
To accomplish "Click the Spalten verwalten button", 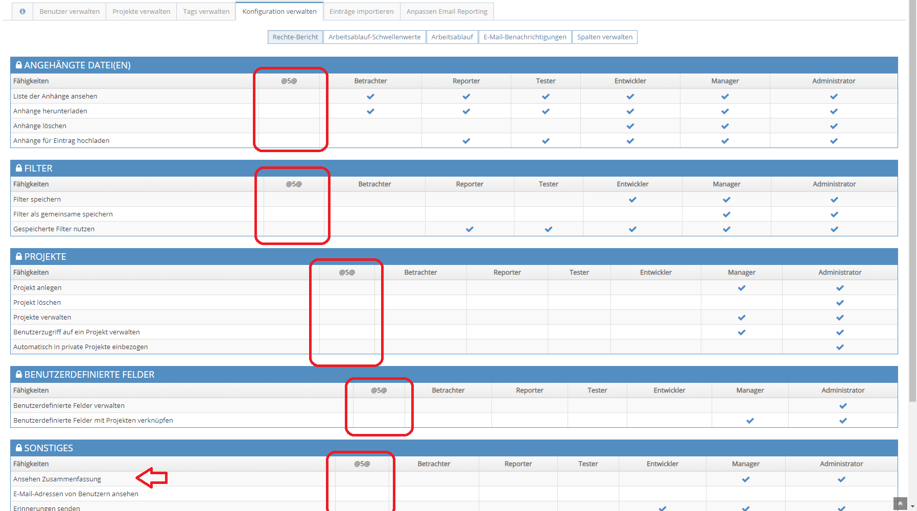I will pos(604,37).
